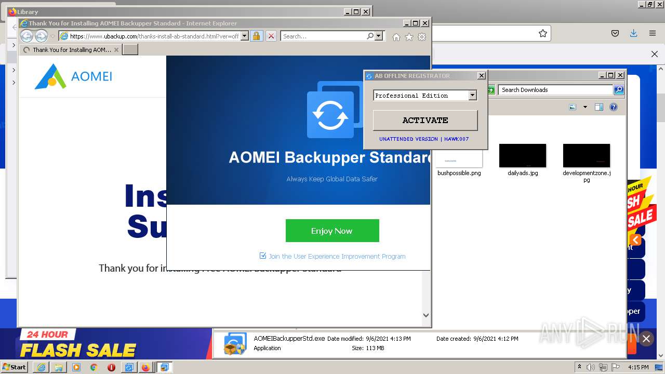Open the IE Home page icon
Viewport: 665px width, 374px height.
pyautogui.click(x=396, y=37)
